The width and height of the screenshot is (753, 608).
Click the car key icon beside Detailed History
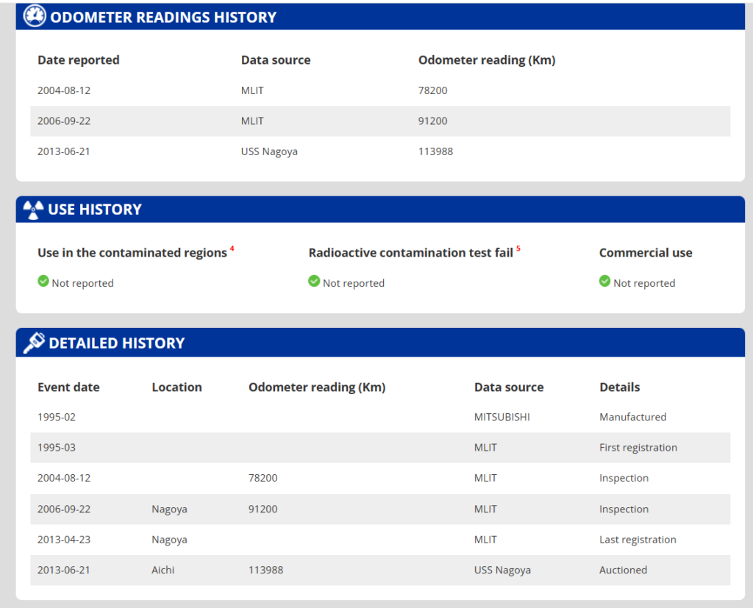34,343
